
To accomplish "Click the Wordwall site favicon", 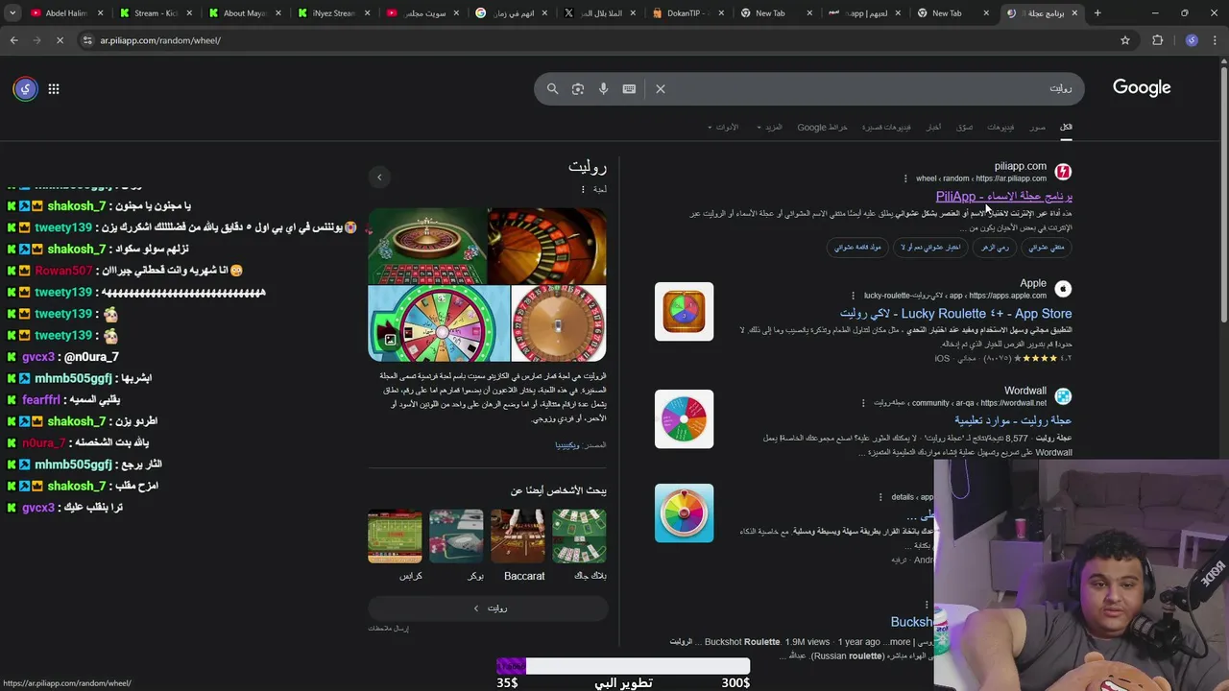I will coord(1063,396).
